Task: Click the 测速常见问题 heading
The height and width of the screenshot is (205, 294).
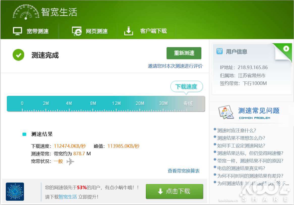Action: click(259, 111)
